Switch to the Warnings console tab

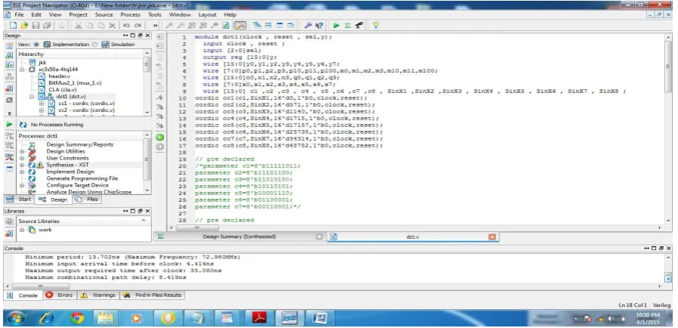point(98,296)
